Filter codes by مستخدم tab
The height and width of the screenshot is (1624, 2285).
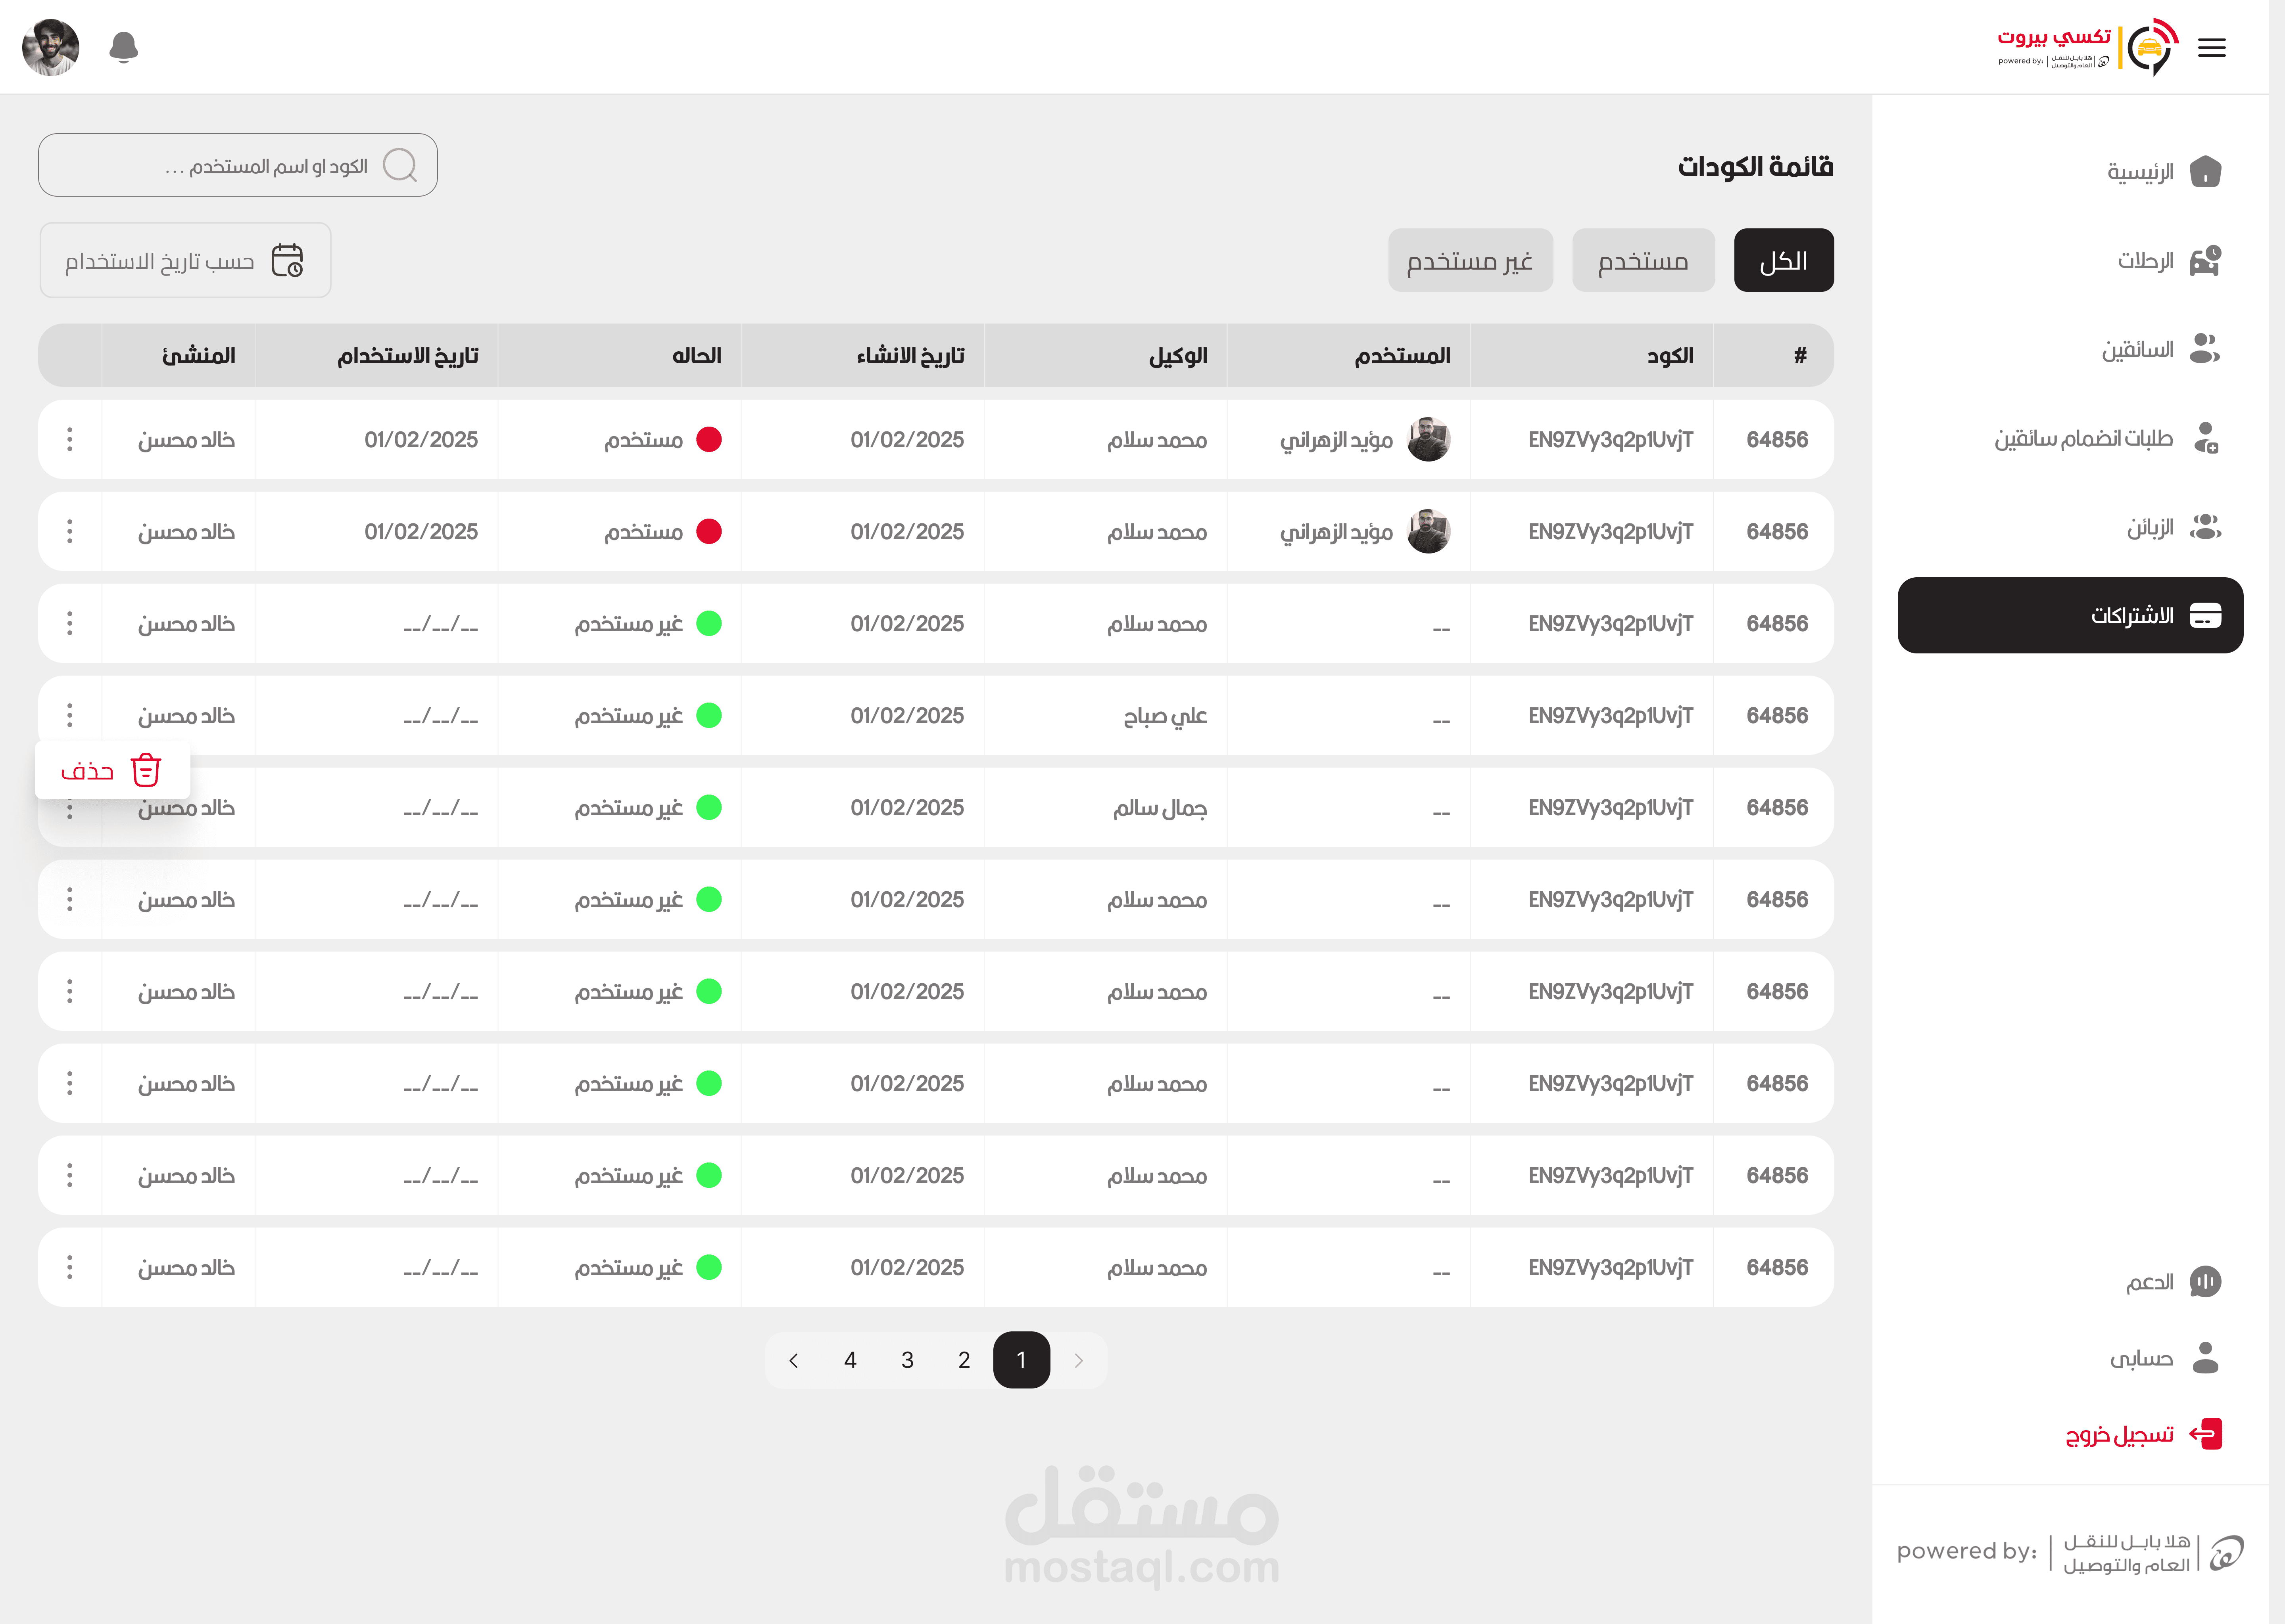point(1643,261)
